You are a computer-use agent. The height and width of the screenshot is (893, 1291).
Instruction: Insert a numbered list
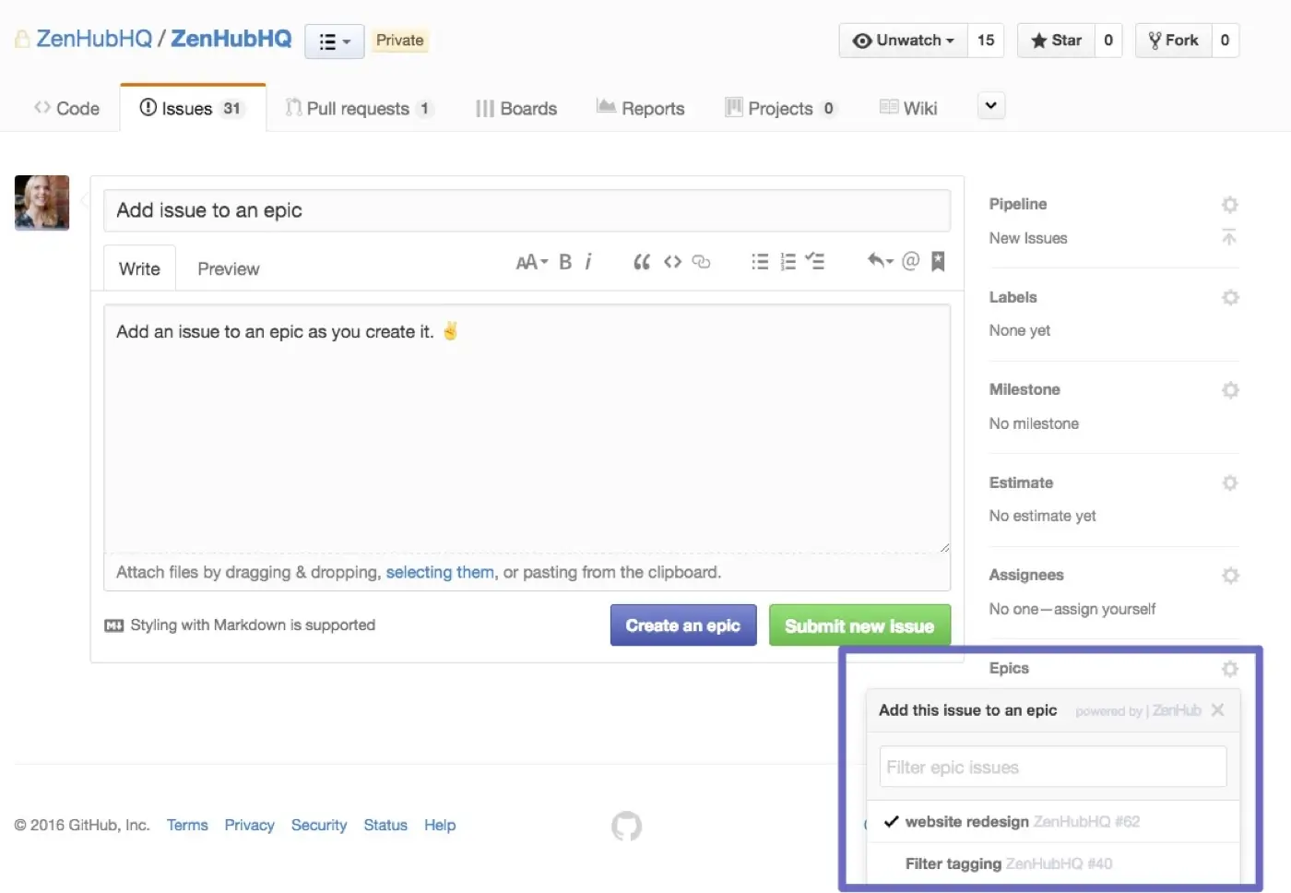(x=788, y=262)
